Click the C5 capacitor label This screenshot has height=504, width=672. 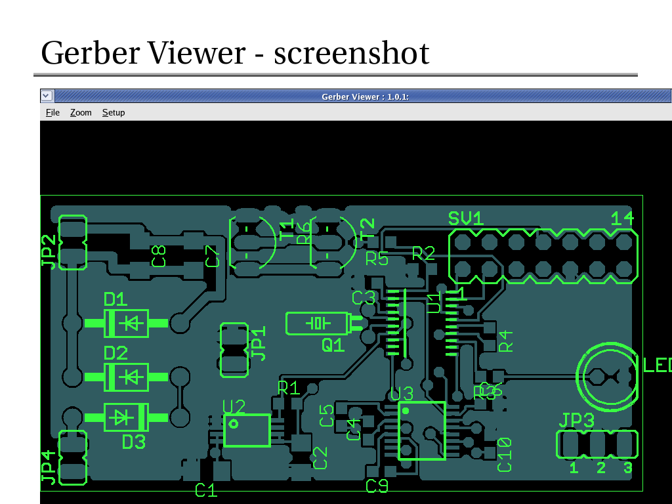[x=327, y=415]
